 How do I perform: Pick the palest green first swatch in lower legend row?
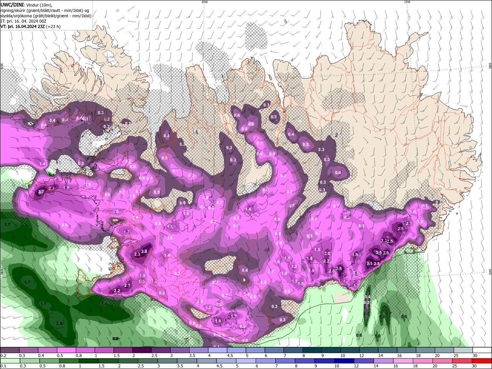tap(10, 361)
